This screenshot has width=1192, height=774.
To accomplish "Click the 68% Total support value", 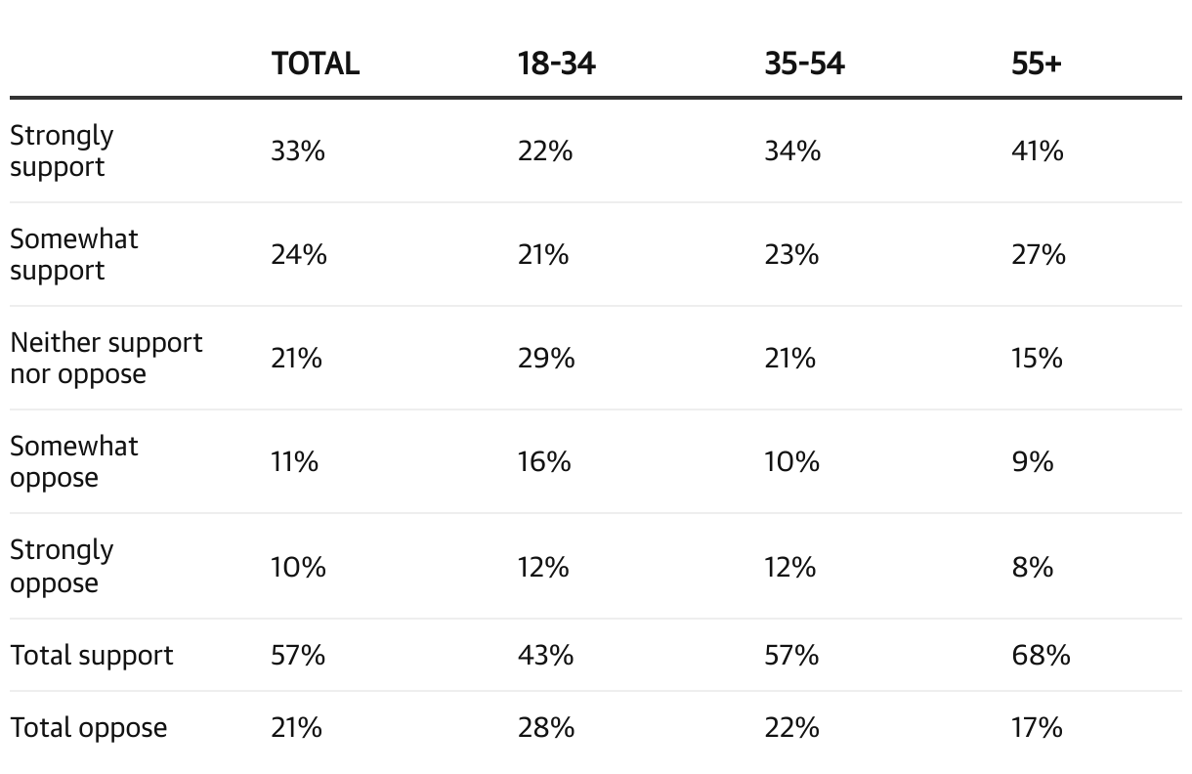I will 1041,655.
